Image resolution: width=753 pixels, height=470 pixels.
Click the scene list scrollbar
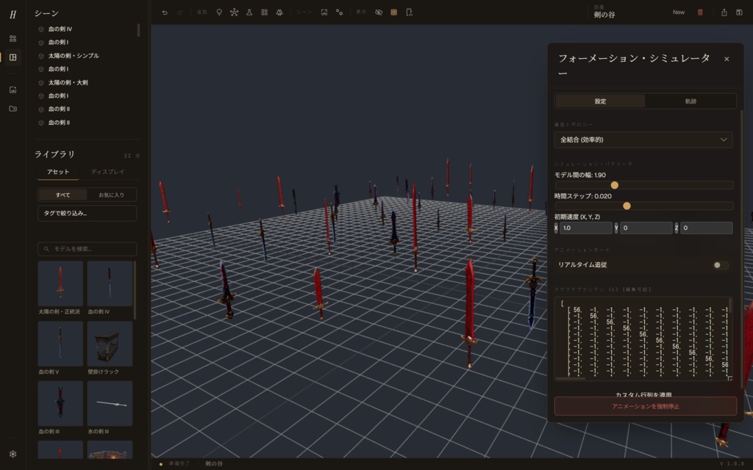click(x=138, y=29)
